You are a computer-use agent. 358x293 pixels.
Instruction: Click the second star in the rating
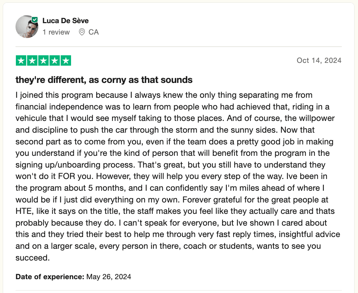coord(32,61)
